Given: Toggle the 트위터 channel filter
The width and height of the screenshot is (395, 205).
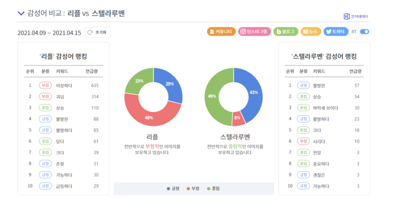Looking at the screenshot, I should click(x=336, y=32).
